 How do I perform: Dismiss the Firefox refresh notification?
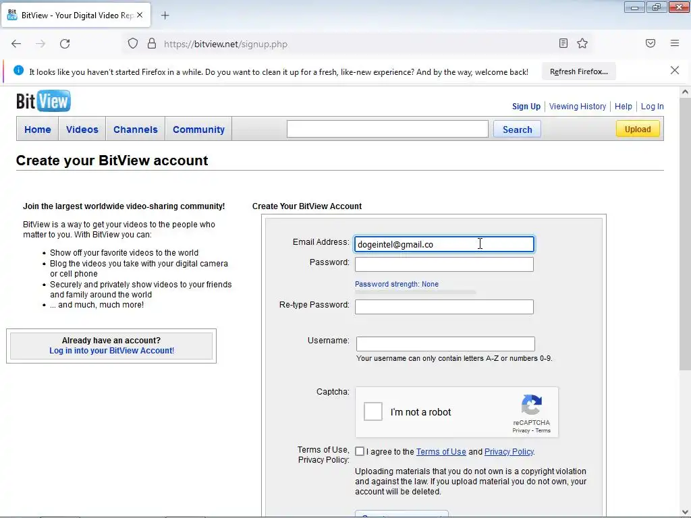tap(675, 70)
